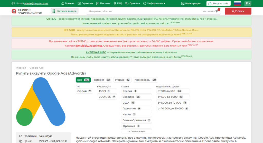Screen dimensions: 263x143
Task: Click the доп. поиск advanced search label
Action: (209, 11)
